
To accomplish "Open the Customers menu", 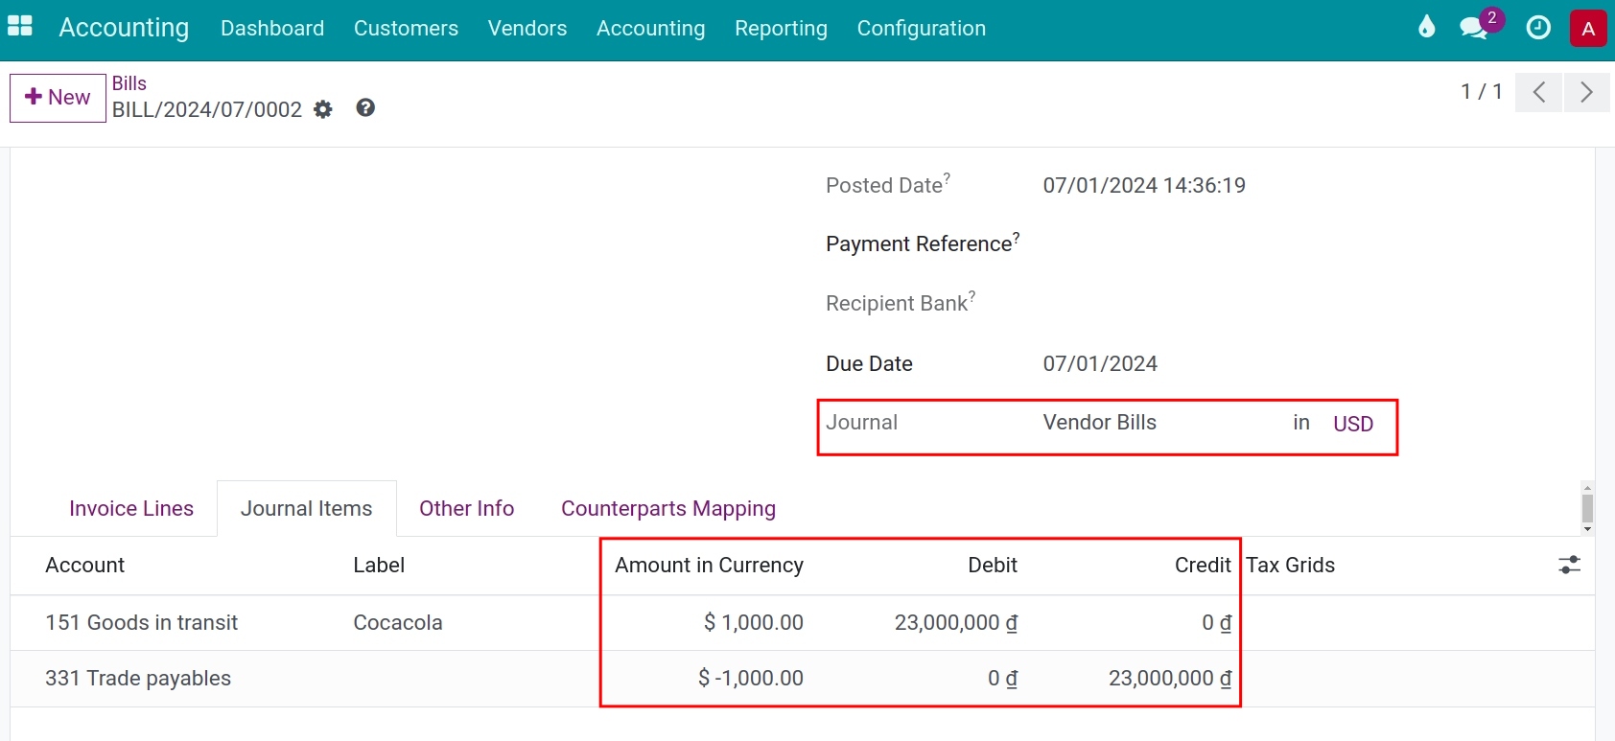I will pos(406,29).
